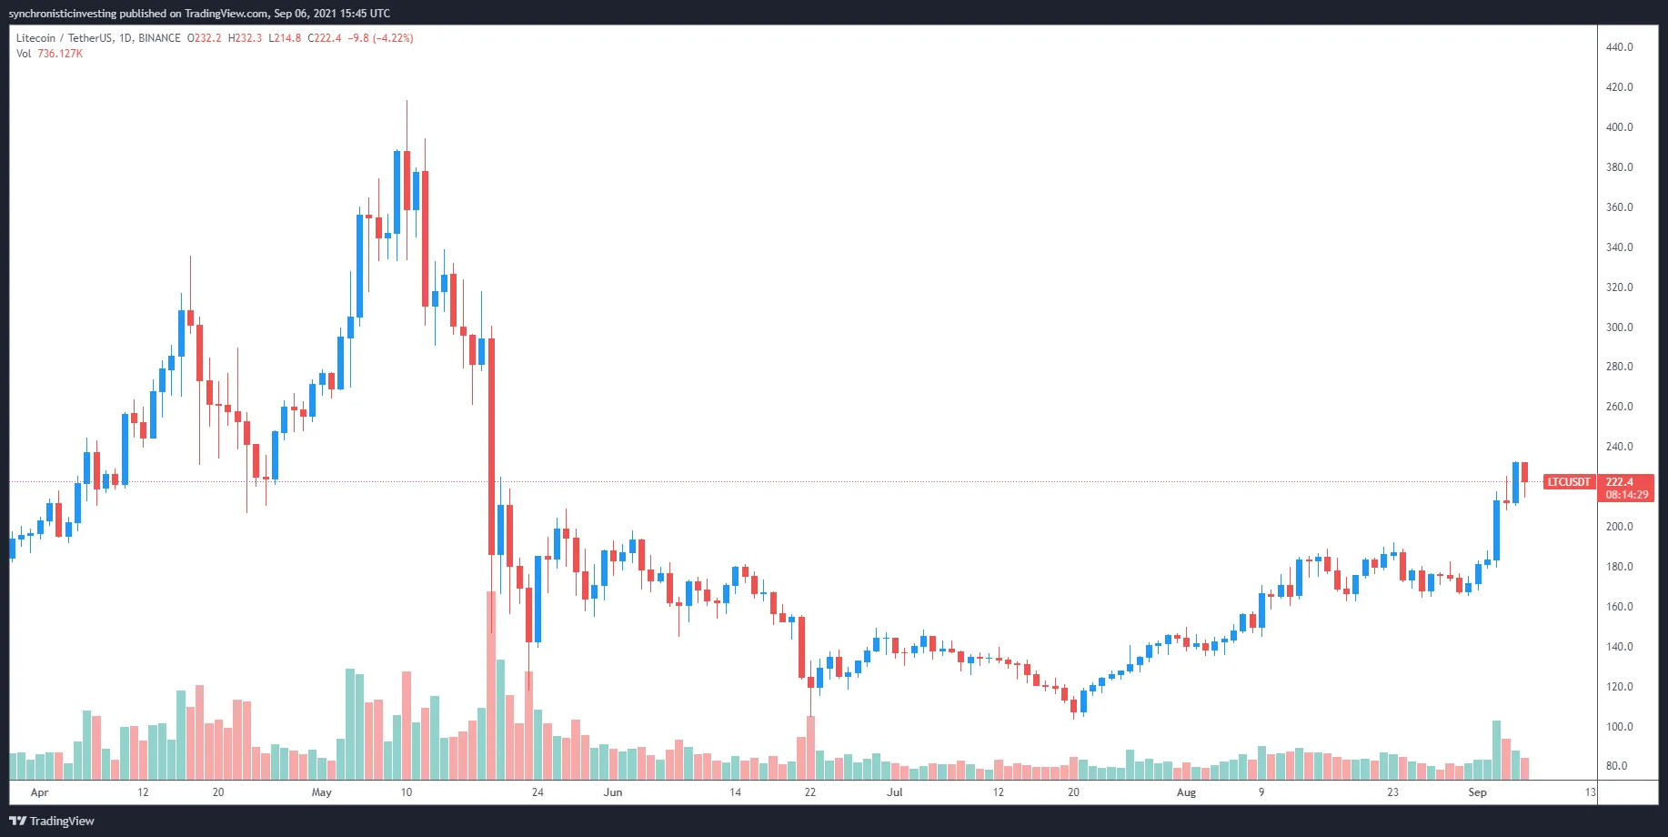Click the Jul date marker on time axis
Screen dimensions: 1668x837
(x=895, y=792)
